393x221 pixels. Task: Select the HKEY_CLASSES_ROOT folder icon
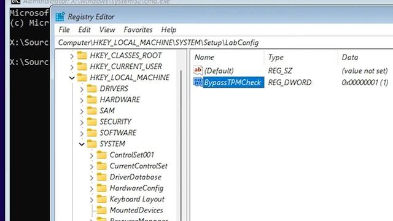tap(82, 55)
